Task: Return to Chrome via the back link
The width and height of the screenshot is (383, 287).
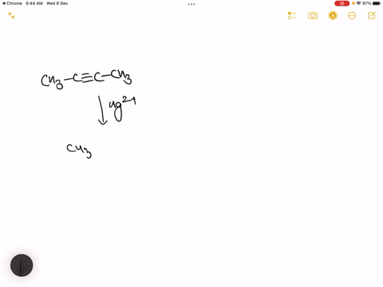Action: pyautogui.click(x=12, y=3)
